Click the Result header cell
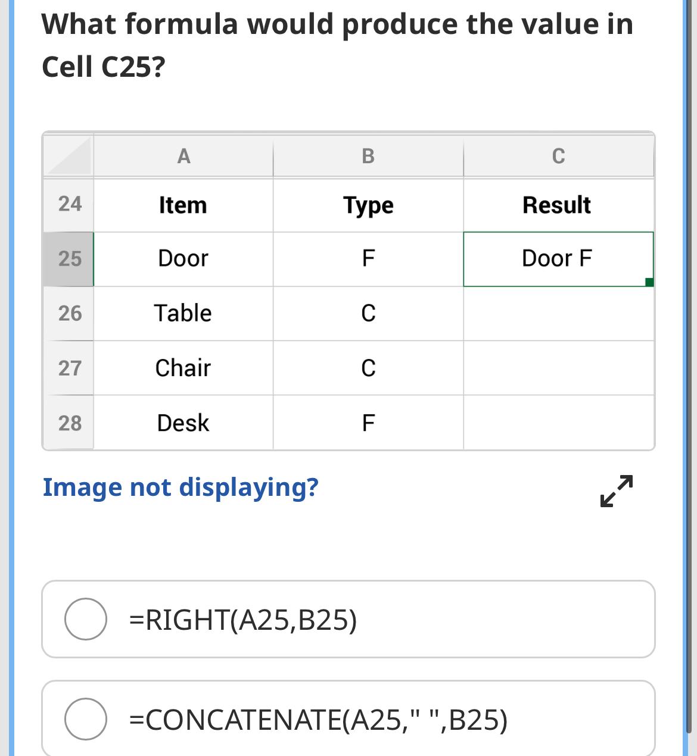Screen dimensions: 697x756 coord(558,205)
